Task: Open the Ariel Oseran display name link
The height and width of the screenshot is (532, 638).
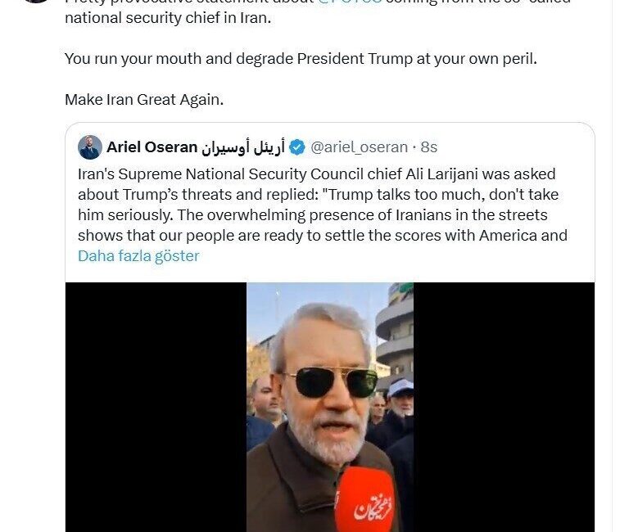Action: tap(152, 147)
